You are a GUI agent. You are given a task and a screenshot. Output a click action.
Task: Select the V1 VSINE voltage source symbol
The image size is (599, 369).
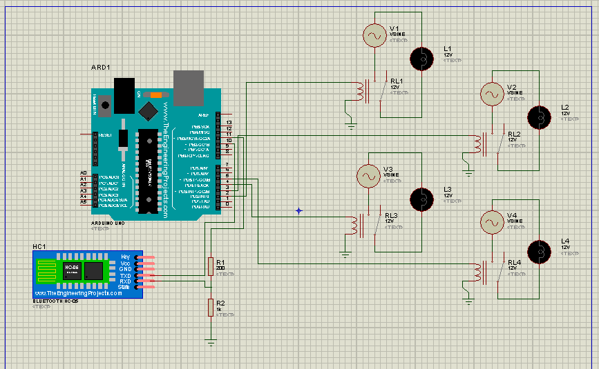click(x=374, y=35)
